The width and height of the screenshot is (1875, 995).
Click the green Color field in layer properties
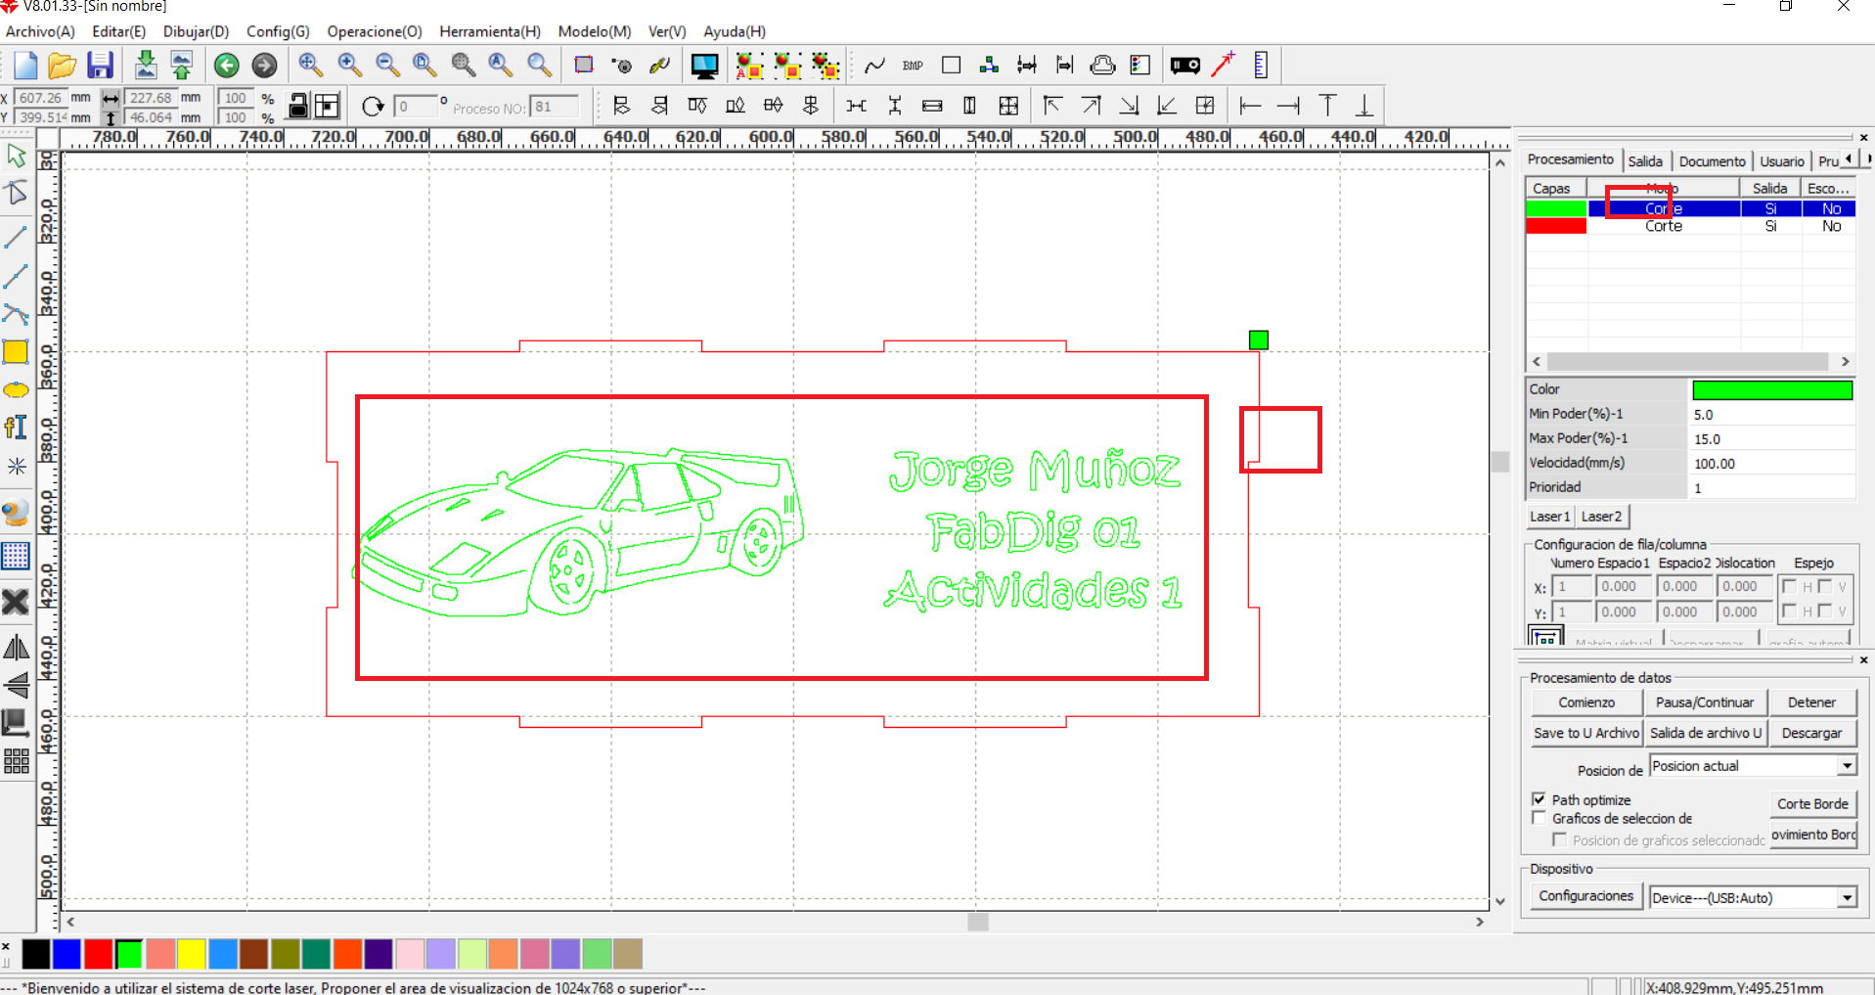point(1772,389)
